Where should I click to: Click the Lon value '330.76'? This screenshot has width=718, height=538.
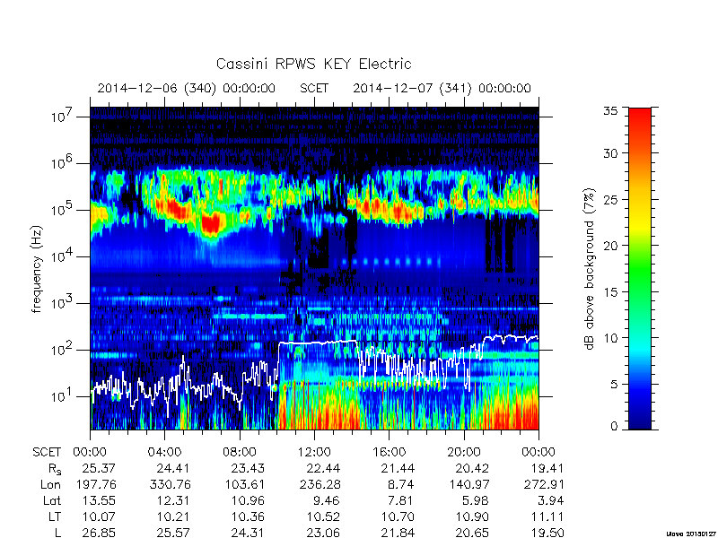pyautogui.click(x=170, y=484)
